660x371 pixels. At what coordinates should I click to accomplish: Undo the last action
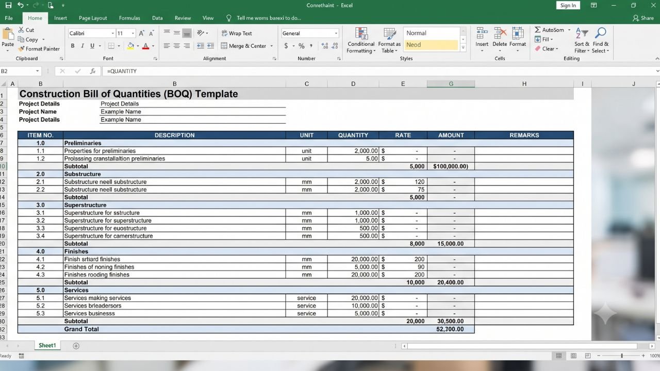20,5
